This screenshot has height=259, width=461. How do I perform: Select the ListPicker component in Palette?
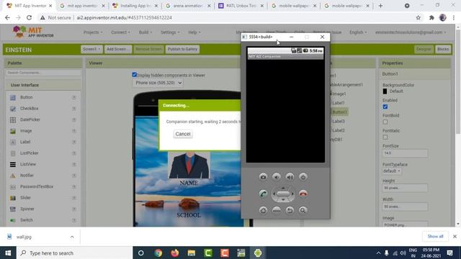[x=29, y=153]
